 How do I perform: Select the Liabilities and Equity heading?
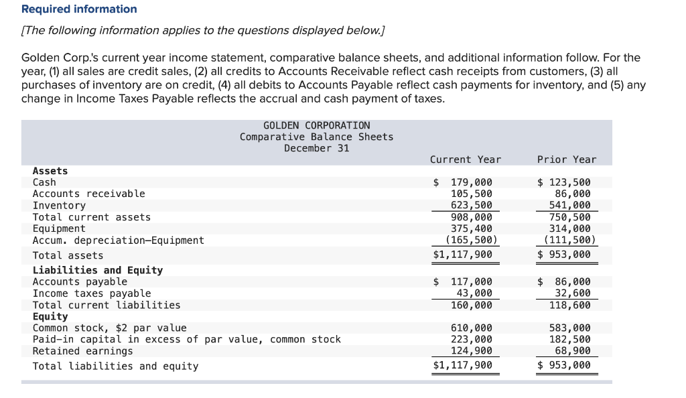pos(85,270)
